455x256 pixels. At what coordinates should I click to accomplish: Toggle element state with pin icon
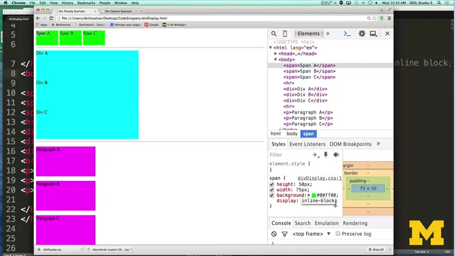[x=325, y=154]
